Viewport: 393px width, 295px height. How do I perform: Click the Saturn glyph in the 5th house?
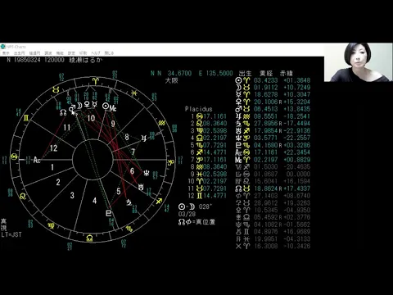point(129,202)
